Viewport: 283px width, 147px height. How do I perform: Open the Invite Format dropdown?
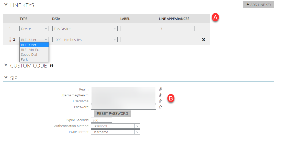(x=116, y=132)
